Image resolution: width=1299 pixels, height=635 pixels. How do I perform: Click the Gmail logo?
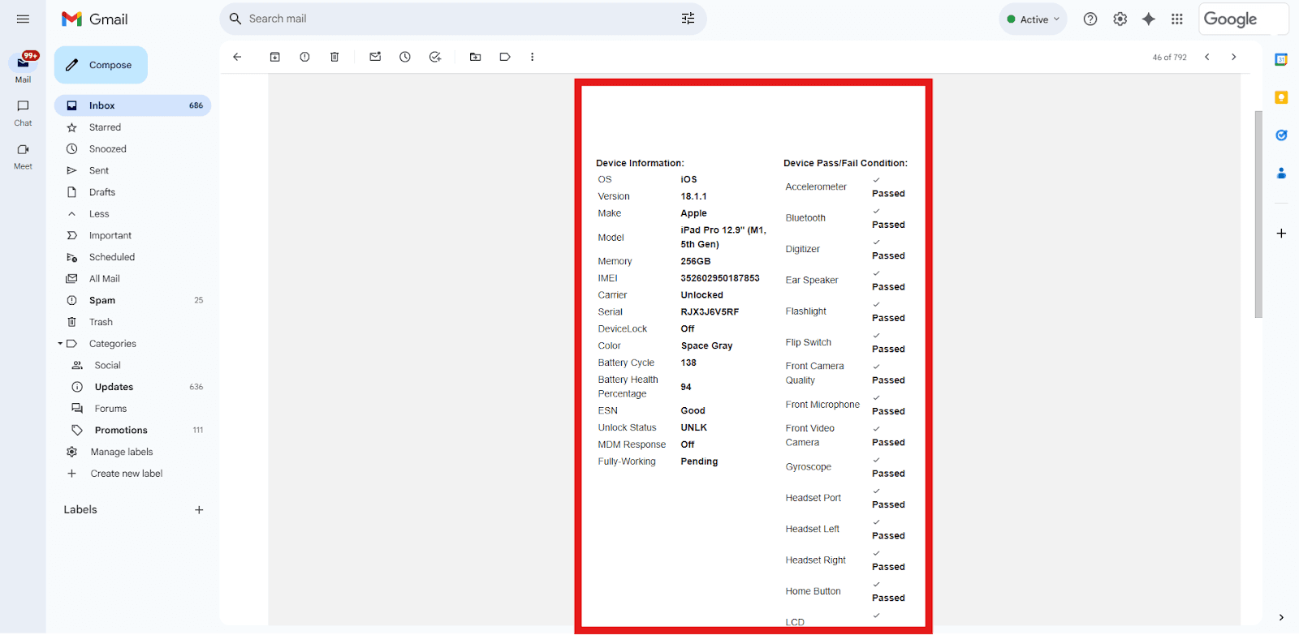point(95,19)
